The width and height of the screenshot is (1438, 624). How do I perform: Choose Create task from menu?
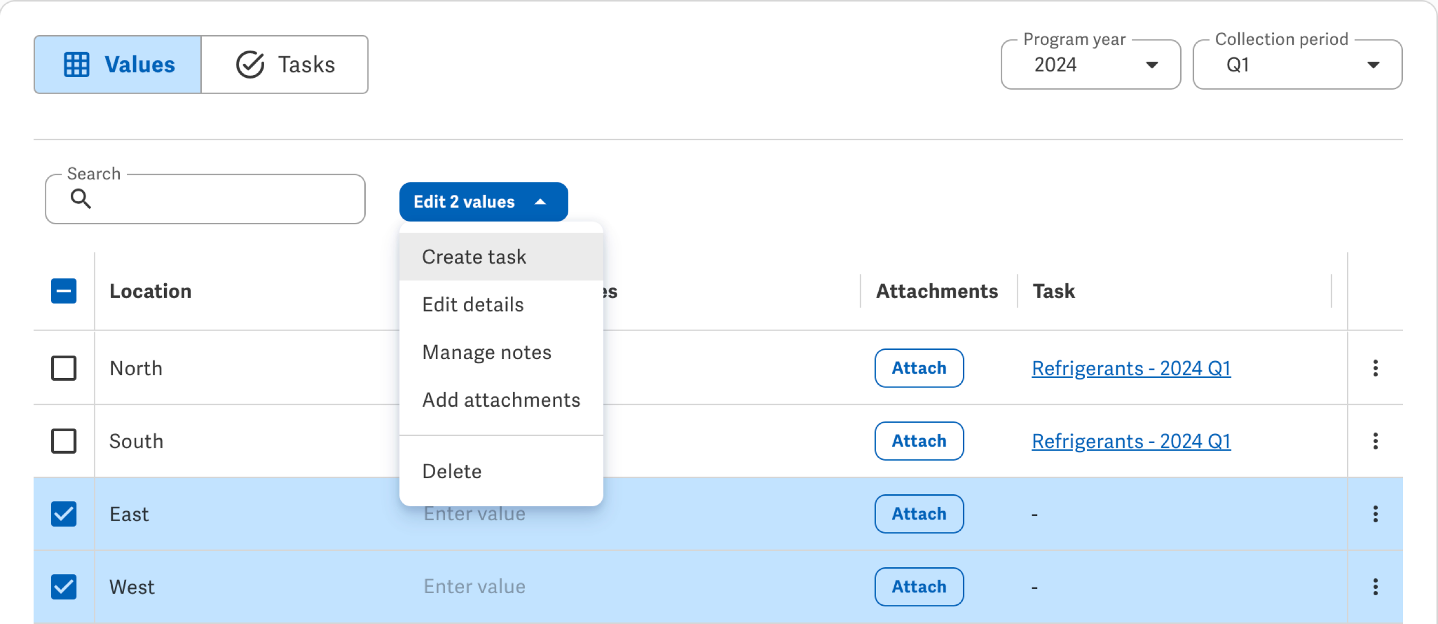501,257
